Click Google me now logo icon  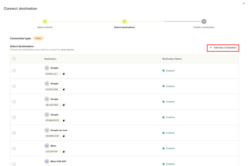pyautogui.click(x=47, y=130)
